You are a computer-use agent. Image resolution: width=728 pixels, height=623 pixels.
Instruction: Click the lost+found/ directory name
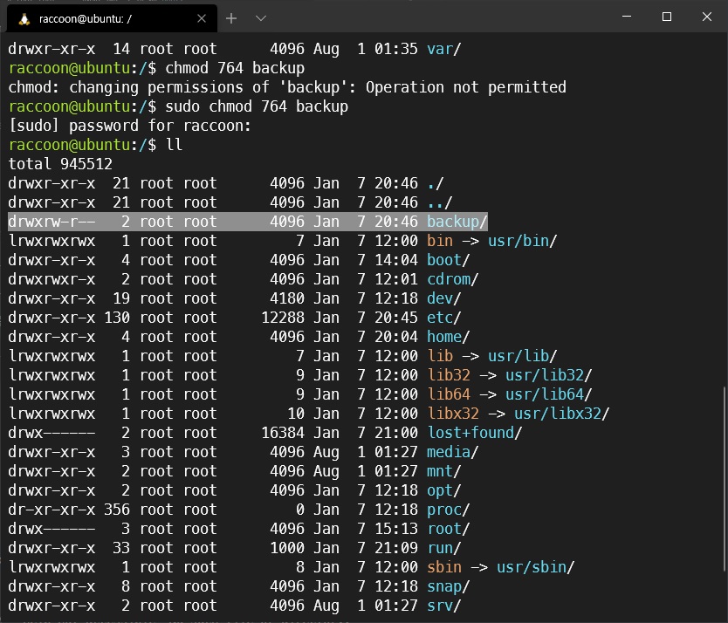pos(475,433)
